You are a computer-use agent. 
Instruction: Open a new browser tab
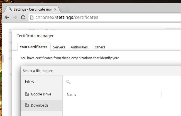[64, 9]
